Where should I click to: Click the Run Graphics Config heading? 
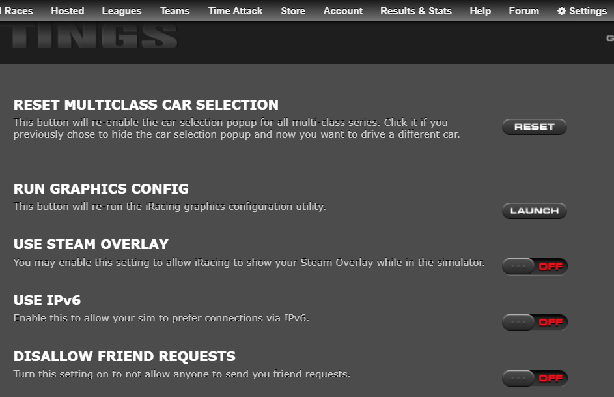(101, 189)
